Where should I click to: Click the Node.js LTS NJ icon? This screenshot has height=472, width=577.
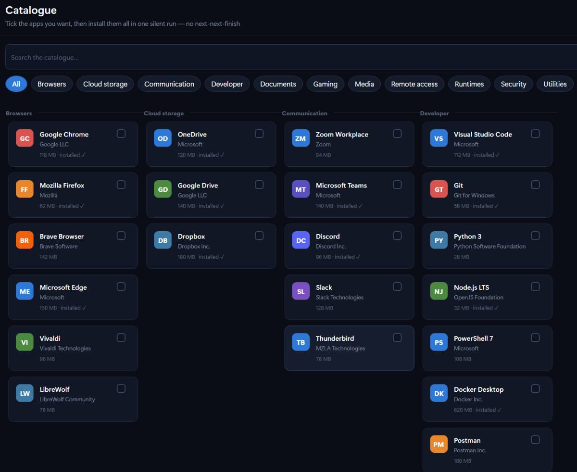pos(439,291)
